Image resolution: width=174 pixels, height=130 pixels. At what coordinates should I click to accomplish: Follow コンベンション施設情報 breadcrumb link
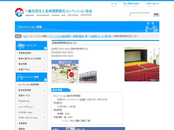coord(60,36)
